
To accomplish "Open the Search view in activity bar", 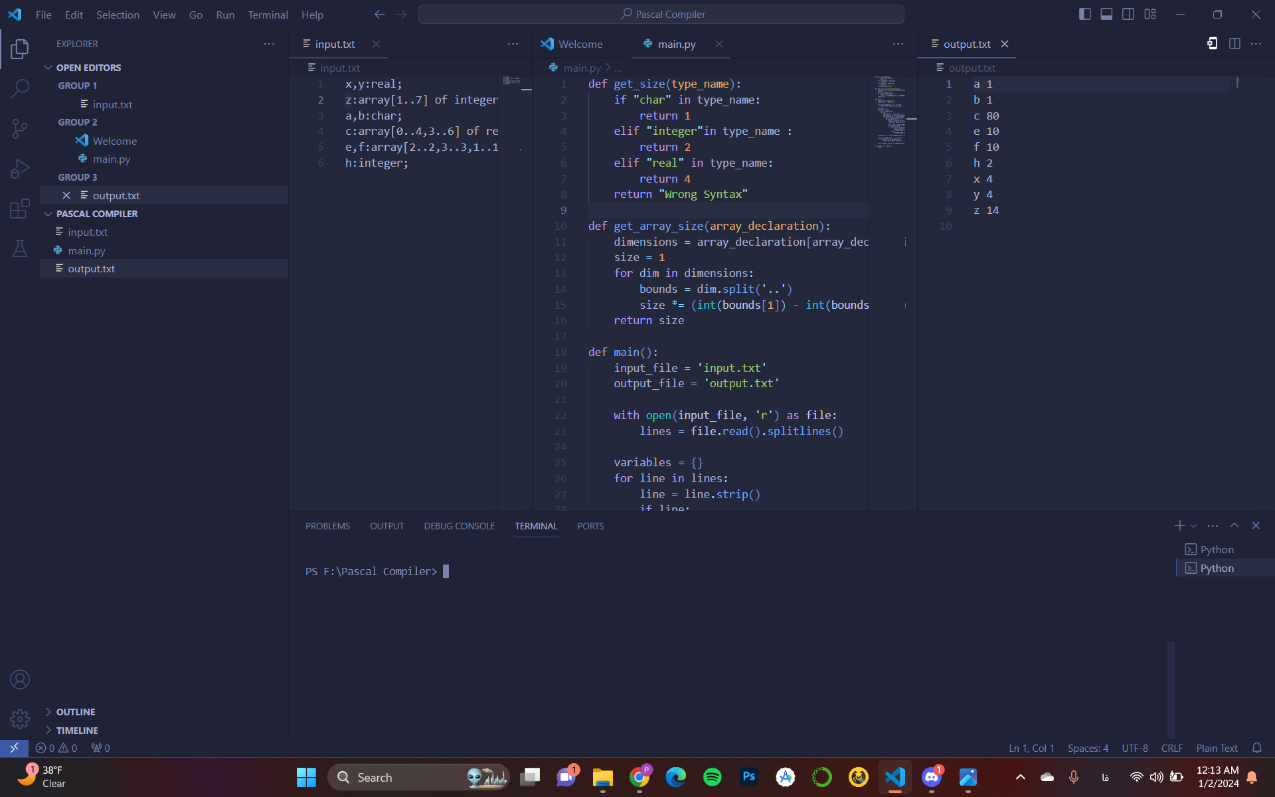I will click(20, 88).
